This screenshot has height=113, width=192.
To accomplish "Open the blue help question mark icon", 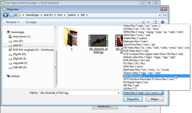I will click(x=163, y=22).
